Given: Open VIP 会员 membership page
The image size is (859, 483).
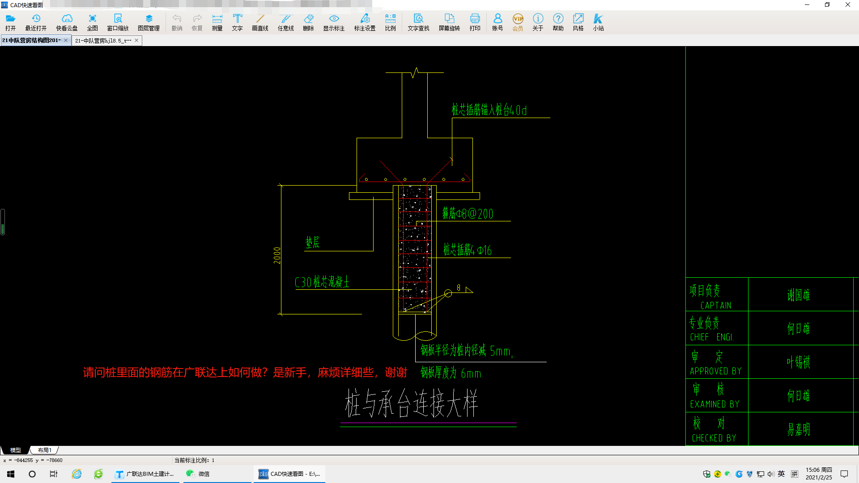Looking at the screenshot, I should tap(518, 22).
